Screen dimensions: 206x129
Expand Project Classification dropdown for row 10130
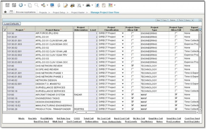pos(123,33)
